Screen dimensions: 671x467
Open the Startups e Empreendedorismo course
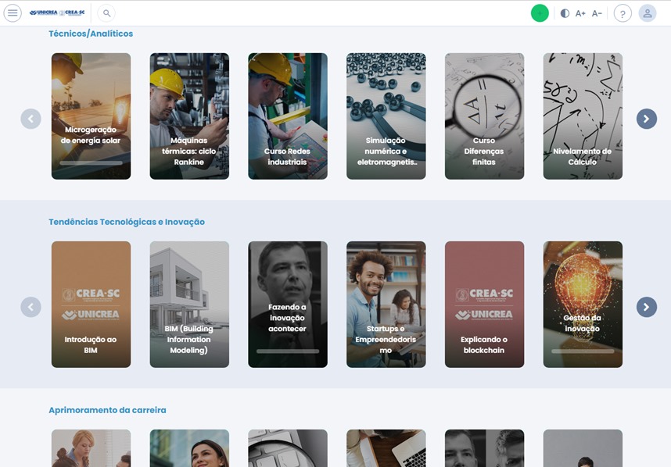(x=386, y=305)
